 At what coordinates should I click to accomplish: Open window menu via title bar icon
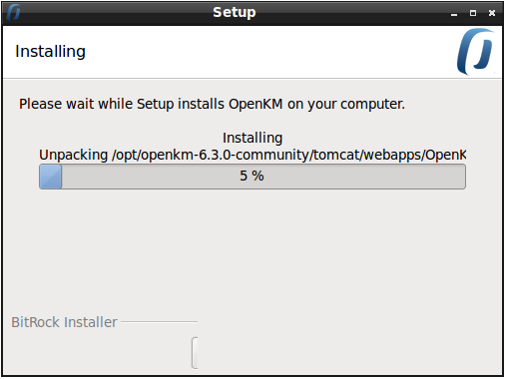click(14, 13)
